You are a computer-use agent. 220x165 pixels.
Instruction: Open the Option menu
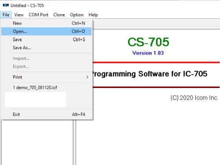77,15
